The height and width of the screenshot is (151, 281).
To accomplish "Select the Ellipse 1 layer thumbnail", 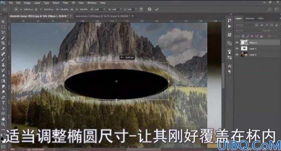I will pyautogui.click(x=244, y=43).
